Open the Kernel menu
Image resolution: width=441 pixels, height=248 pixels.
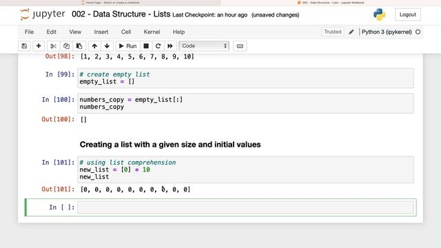pyautogui.click(x=152, y=32)
